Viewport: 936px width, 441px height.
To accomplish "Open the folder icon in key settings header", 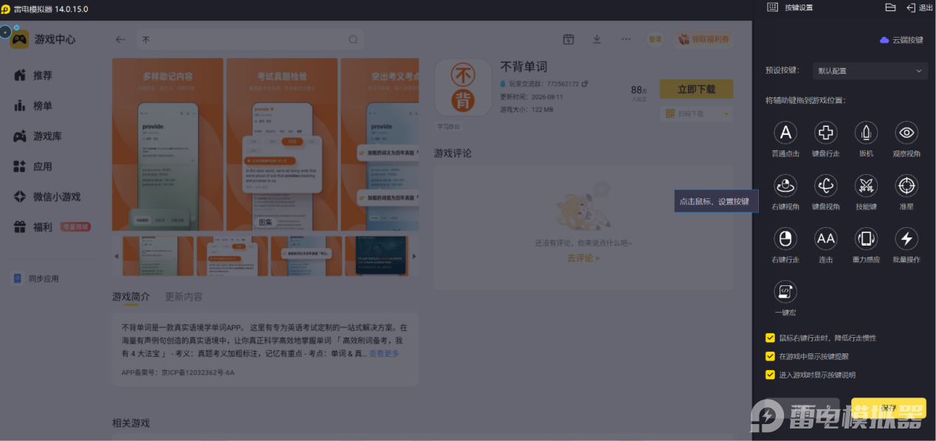I will (890, 7).
